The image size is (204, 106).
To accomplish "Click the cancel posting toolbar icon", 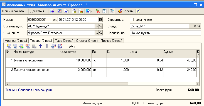I will pos(80,11).
